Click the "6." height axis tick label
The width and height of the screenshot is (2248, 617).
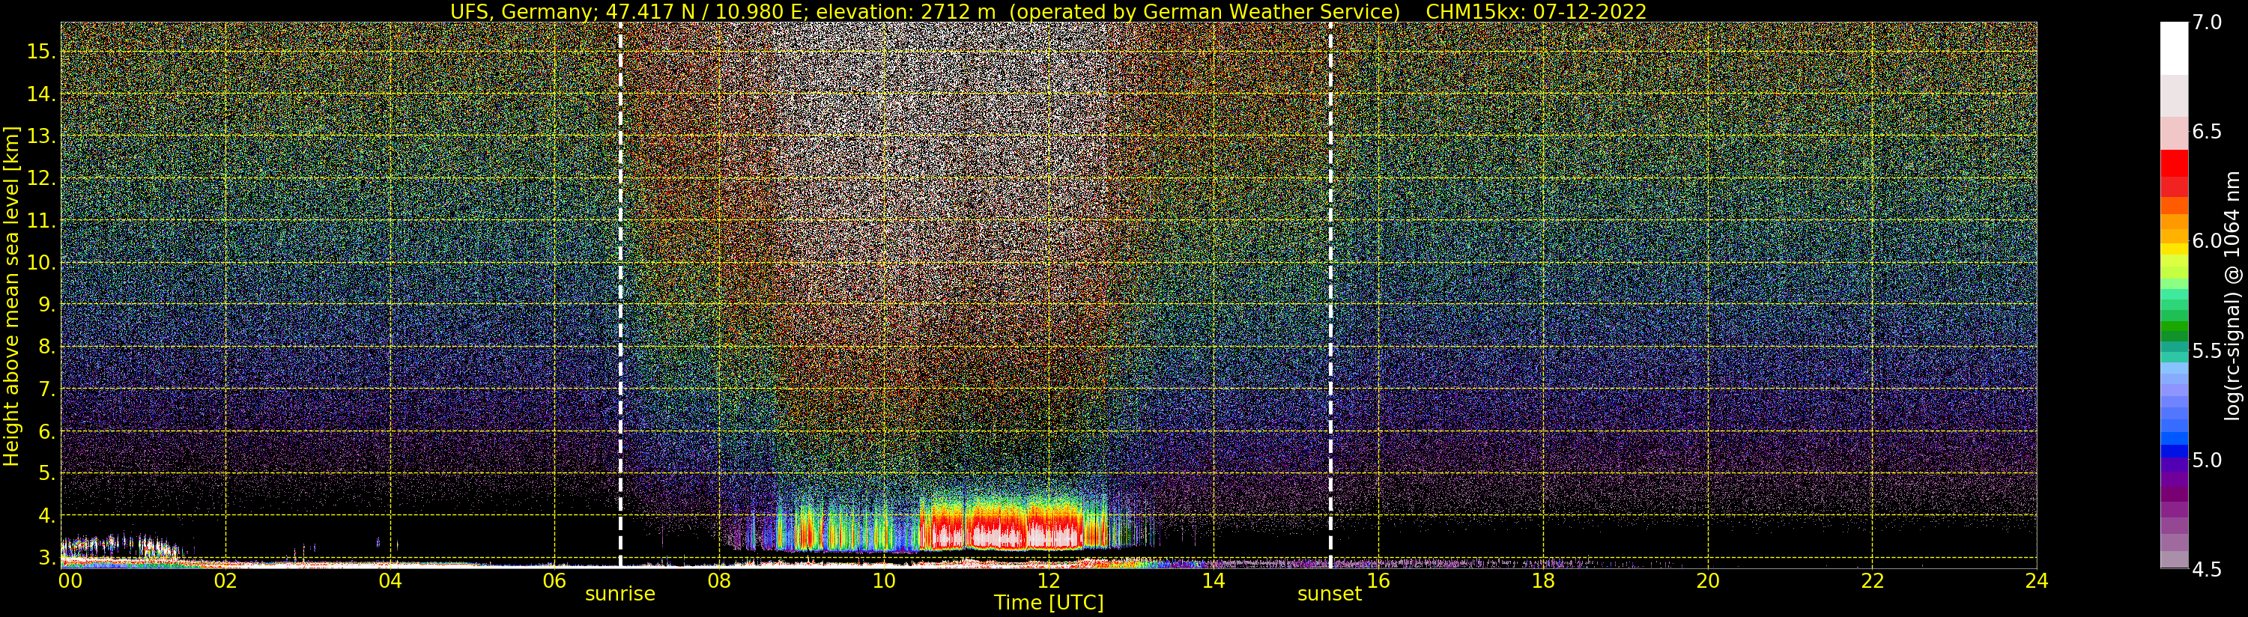click(x=47, y=431)
